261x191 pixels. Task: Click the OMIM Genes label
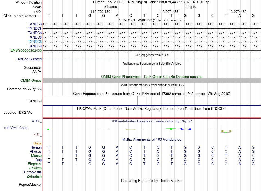(x=31, y=81)
